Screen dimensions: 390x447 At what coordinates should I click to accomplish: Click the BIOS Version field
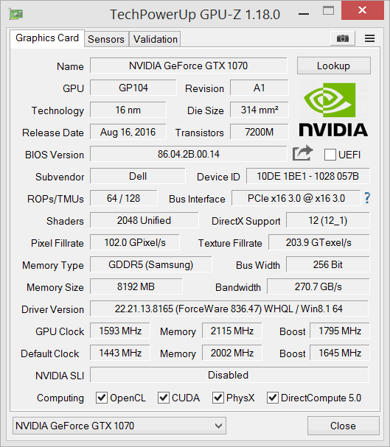[x=188, y=154]
